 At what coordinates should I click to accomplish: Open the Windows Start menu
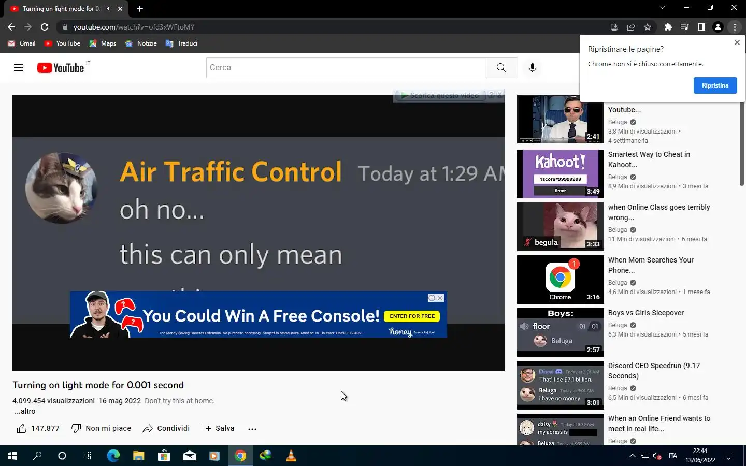click(x=12, y=456)
